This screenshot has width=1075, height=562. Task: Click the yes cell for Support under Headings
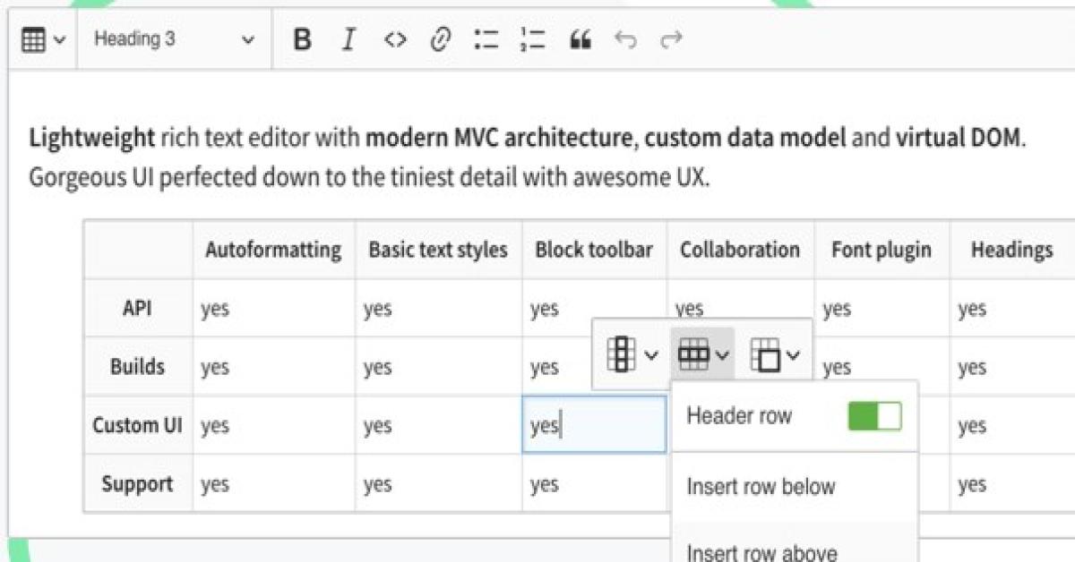point(1012,484)
